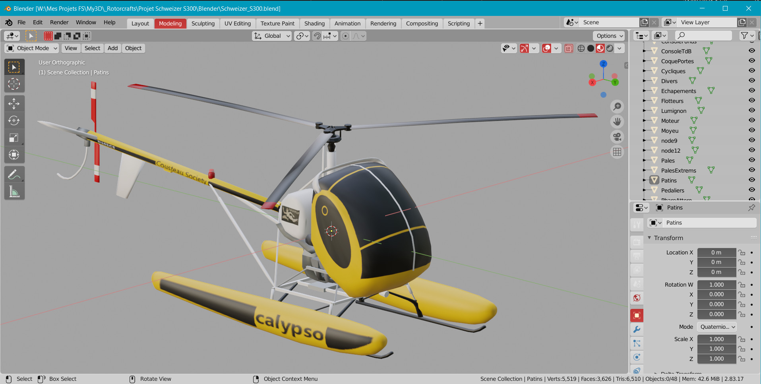761x384 pixels.
Task: Select the Scale tool
Action: pyautogui.click(x=14, y=137)
